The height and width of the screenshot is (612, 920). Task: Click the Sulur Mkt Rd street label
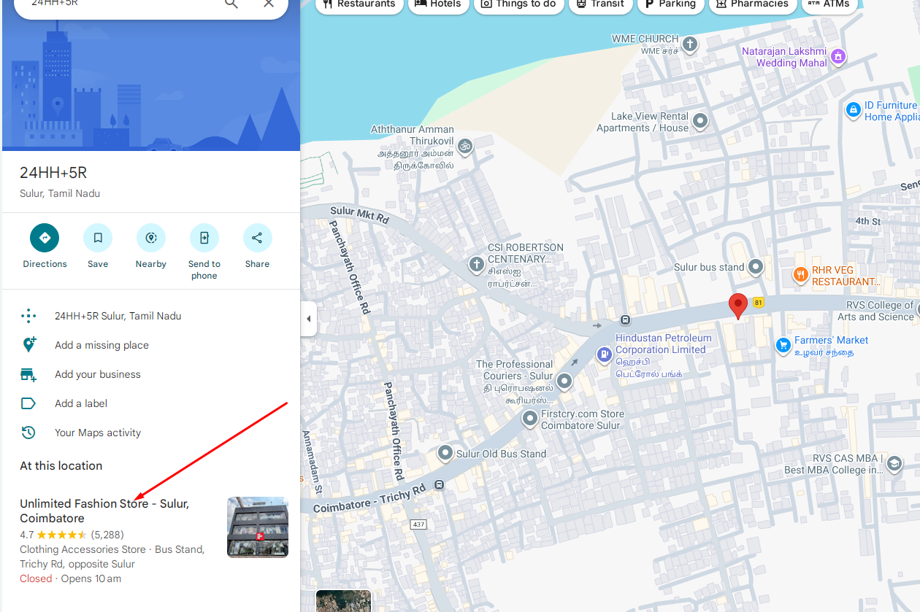click(x=359, y=216)
